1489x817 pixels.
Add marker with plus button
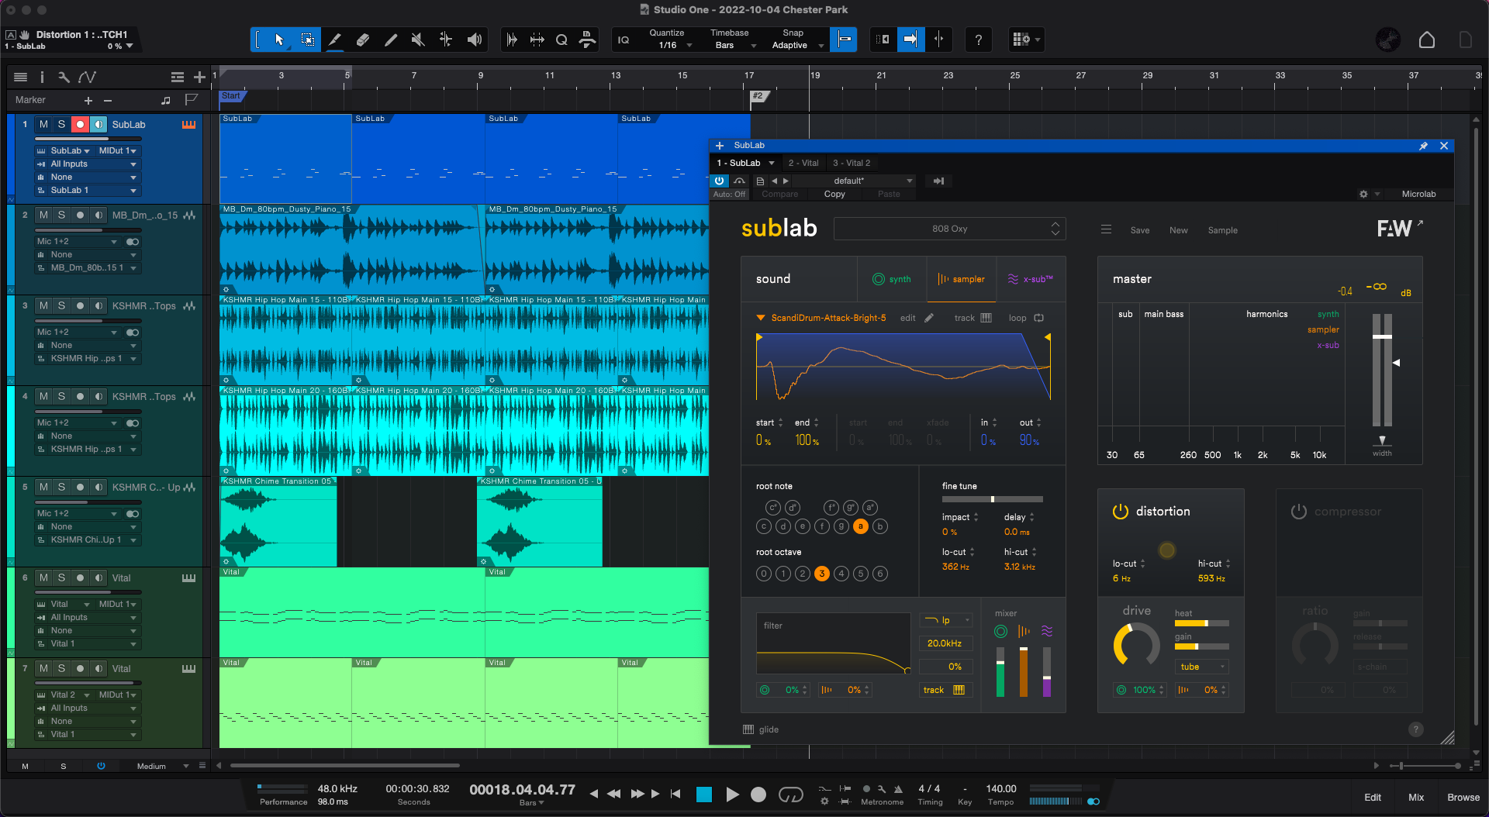[88, 100]
